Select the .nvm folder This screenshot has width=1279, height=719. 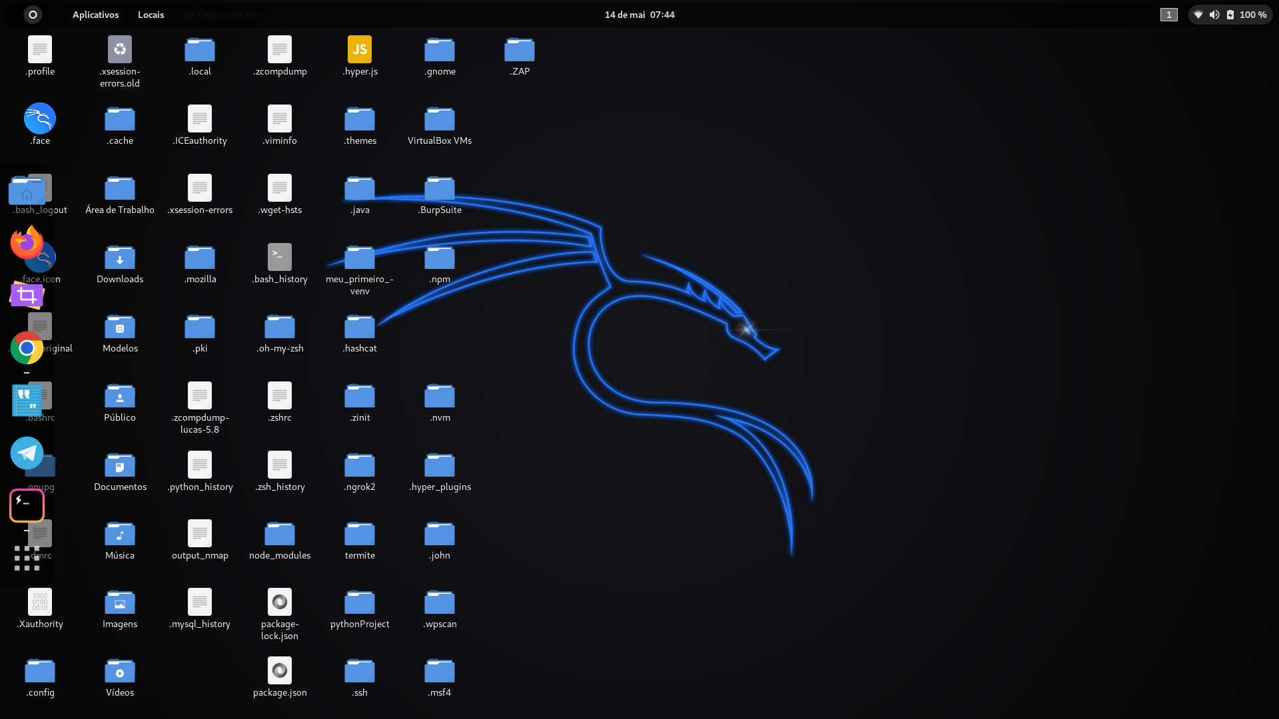click(x=440, y=395)
